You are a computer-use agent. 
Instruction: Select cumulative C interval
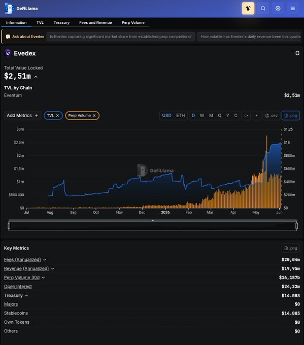tap(235, 116)
